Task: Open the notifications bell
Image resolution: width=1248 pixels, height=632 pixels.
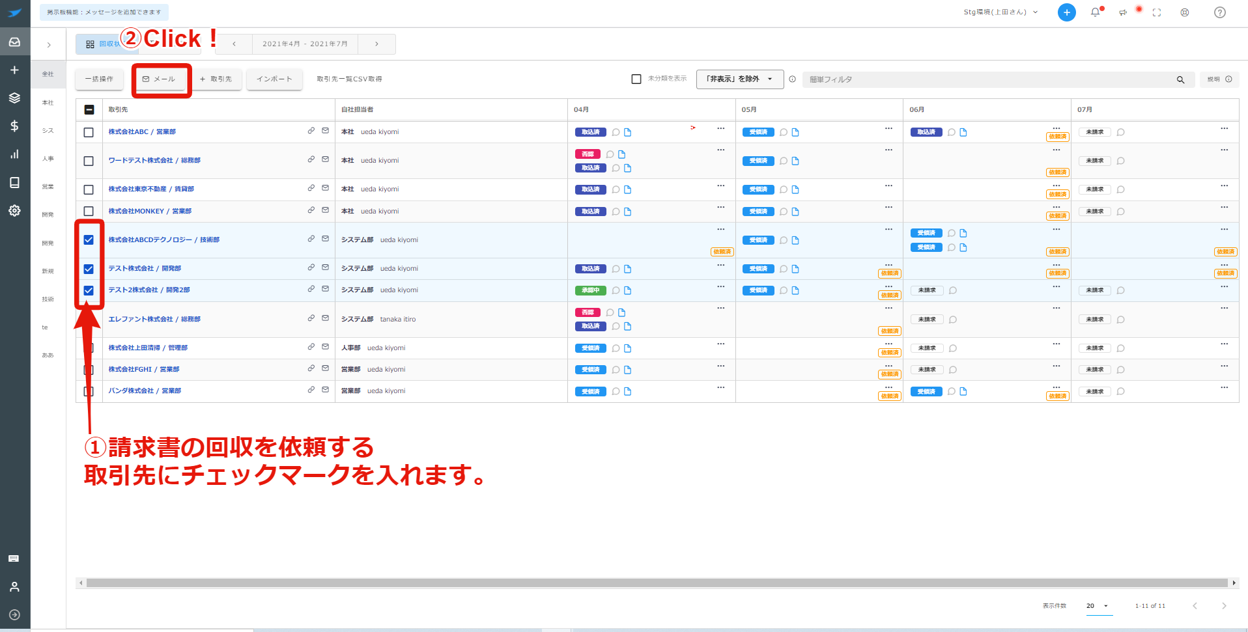Action: [1096, 12]
